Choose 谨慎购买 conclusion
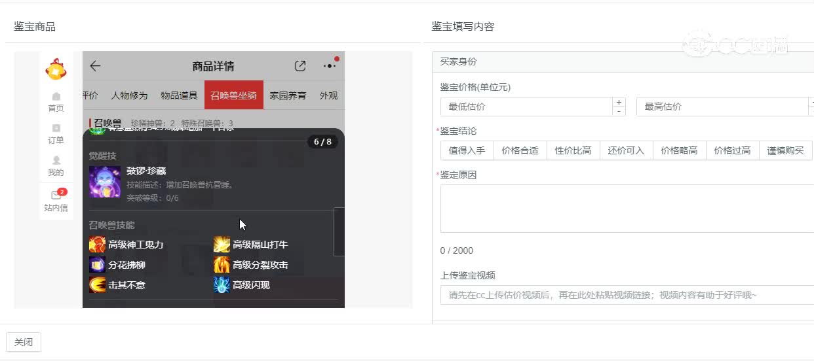 [x=785, y=150]
